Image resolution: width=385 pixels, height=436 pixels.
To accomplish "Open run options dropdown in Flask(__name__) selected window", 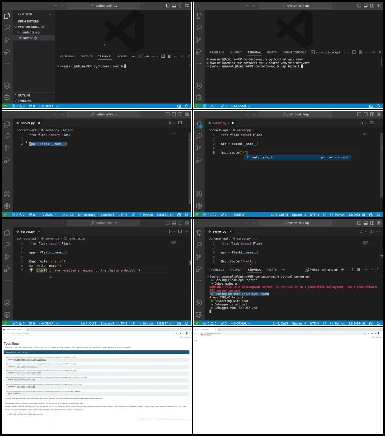I will [174, 123].
